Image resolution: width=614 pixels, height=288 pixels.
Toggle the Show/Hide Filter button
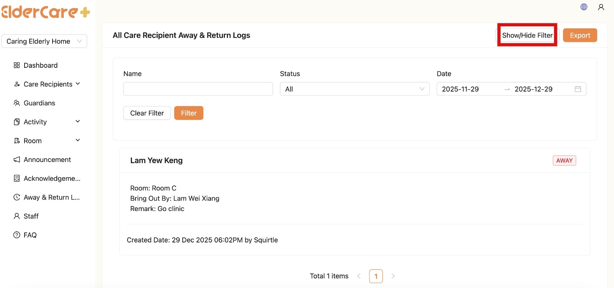pyautogui.click(x=527, y=35)
